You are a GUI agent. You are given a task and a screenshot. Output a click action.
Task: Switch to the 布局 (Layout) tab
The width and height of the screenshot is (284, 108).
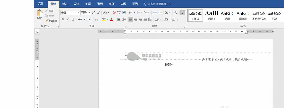pos(88,4)
